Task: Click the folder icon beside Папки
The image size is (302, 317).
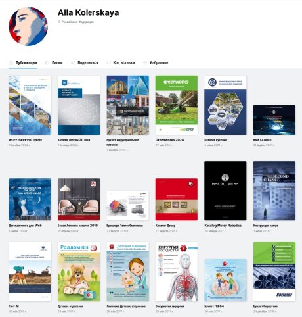Action: 47,63
